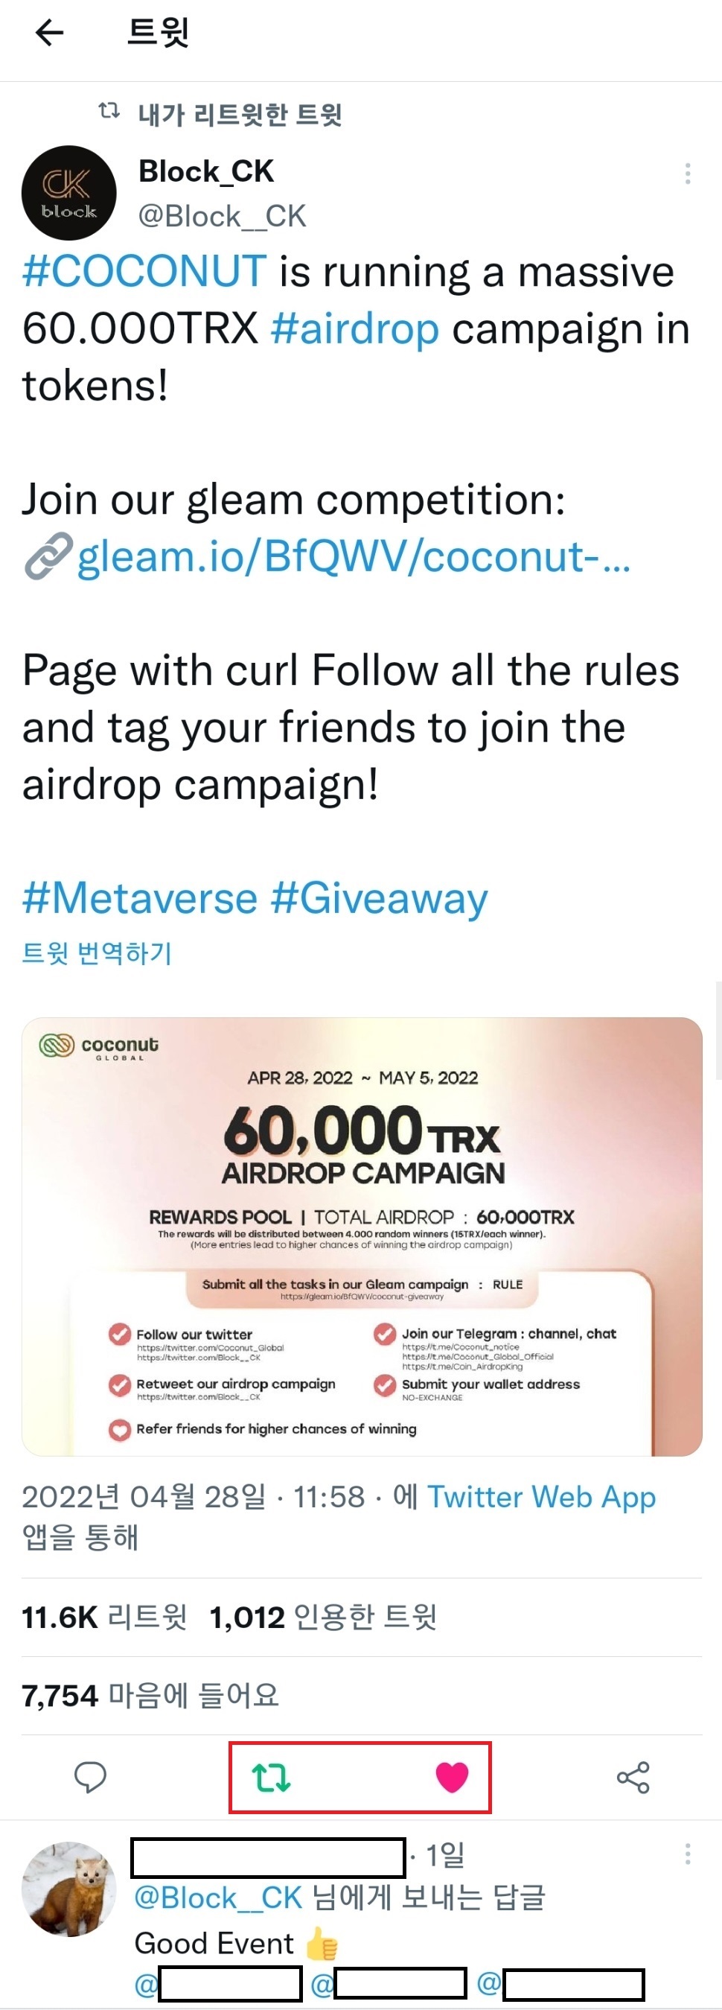This screenshot has width=722, height=2010.
Task: Open the #COCONUT hashtag
Action: click(x=144, y=272)
